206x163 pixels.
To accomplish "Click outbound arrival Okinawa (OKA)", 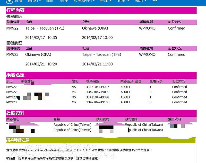I will pos(95,28).
